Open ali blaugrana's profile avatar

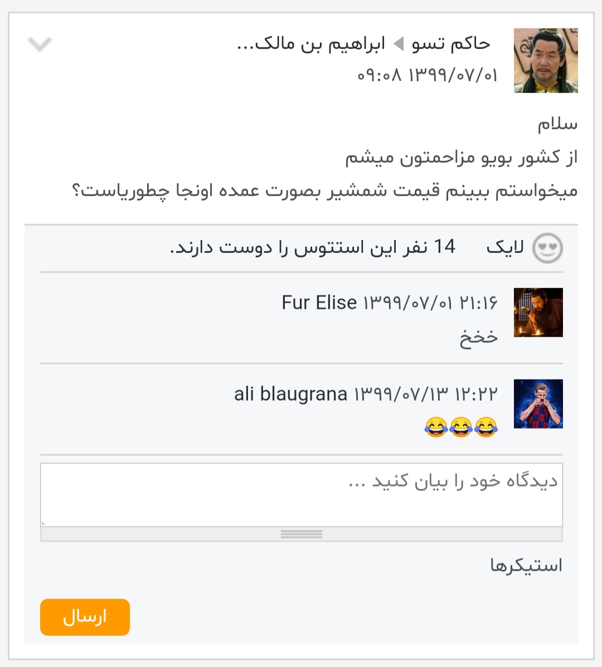point(538,403)
